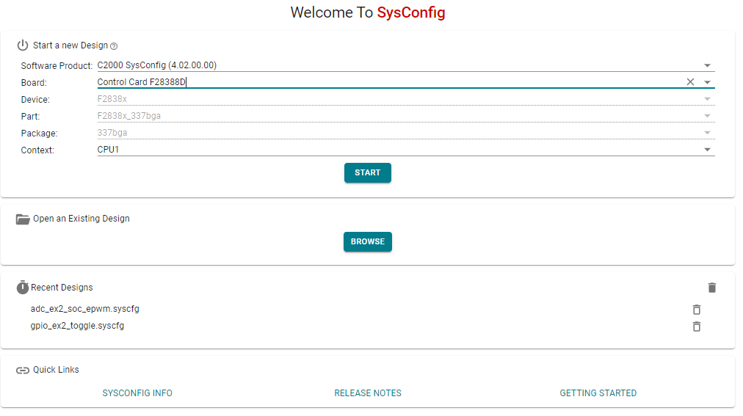Open recent design adc_ex2_soc_epwm.syscfg
This screenshot has width=743, height=416.
[85, 309]
